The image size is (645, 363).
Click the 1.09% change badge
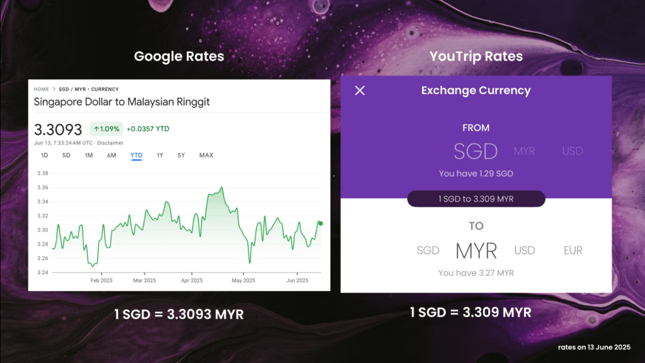tap(106, 129)
